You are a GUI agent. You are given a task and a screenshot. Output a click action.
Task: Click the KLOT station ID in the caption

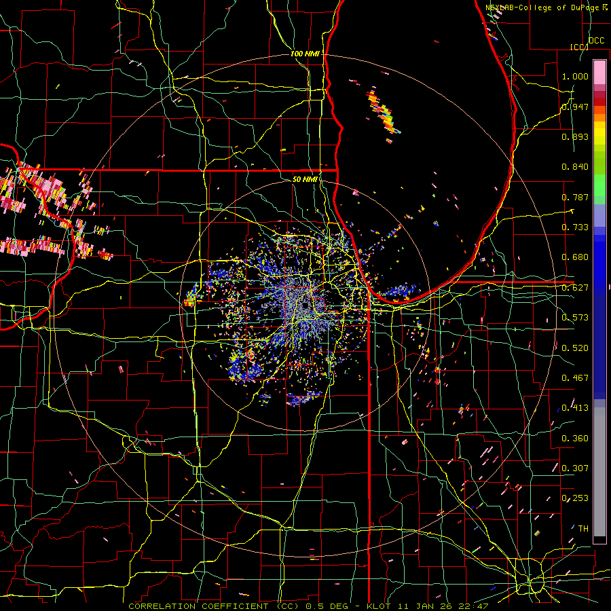coord(378,606)
